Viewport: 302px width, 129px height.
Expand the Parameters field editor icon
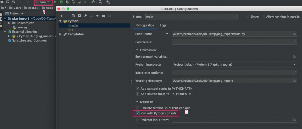[294, 42]
